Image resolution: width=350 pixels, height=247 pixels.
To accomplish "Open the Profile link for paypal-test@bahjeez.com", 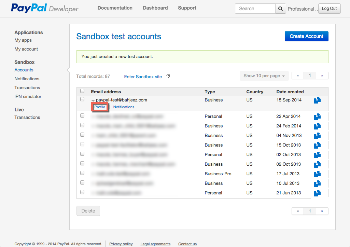I will (100, 107).
